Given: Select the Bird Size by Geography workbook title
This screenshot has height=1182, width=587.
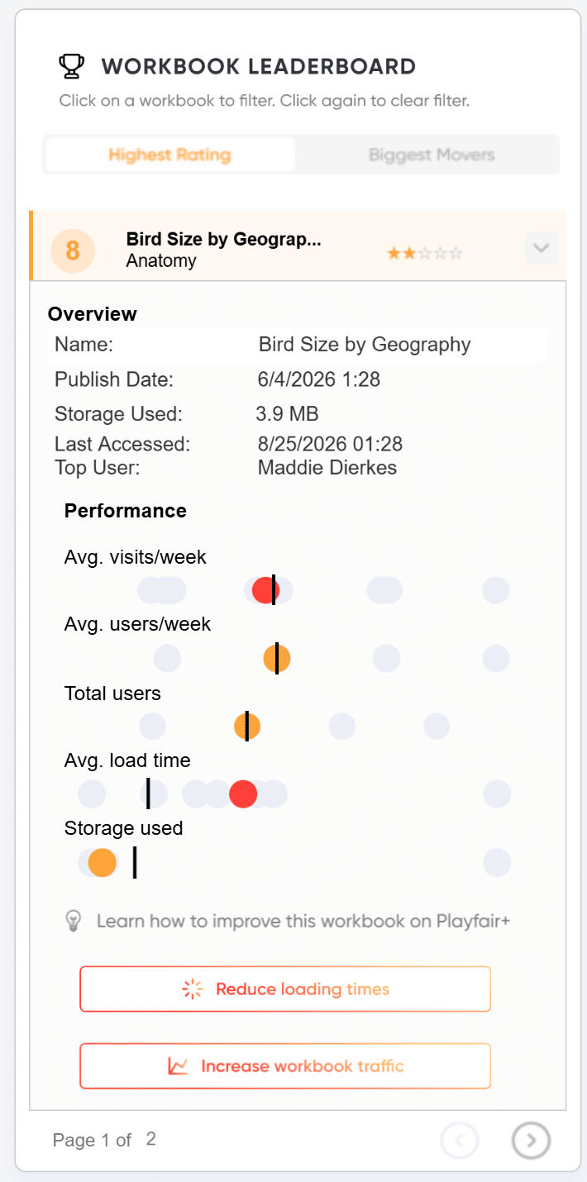Looking at the screenshot, I should click(224, 240).
